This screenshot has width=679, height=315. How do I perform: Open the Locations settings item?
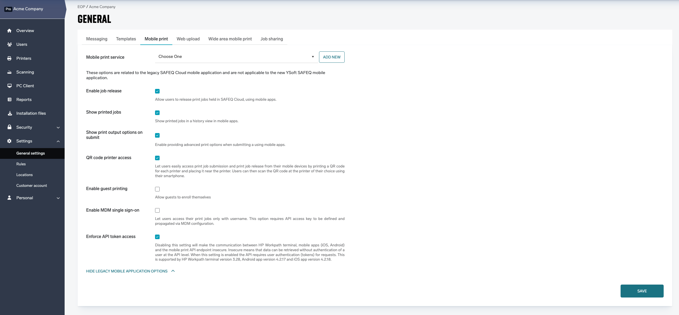[x=24, y=175]
